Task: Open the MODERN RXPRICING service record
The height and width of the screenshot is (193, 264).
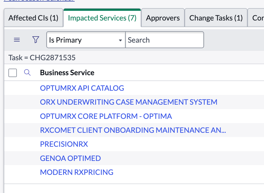Action: coord(77,172)
